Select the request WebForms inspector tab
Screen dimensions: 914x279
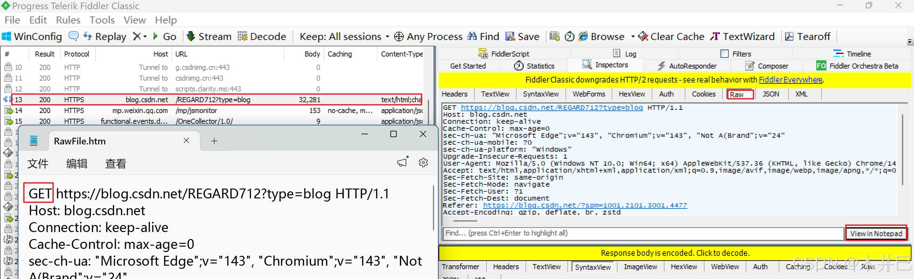[x=589, y=94]
